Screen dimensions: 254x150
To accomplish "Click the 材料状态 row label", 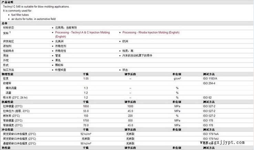I will click(x=9, y=27).
